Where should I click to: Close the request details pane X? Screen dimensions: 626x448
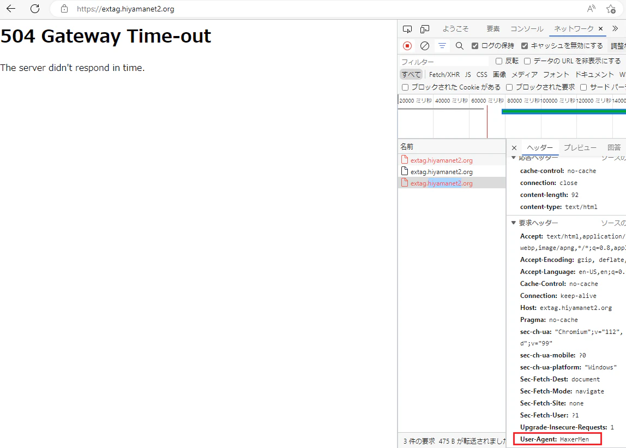pos(514,148)
